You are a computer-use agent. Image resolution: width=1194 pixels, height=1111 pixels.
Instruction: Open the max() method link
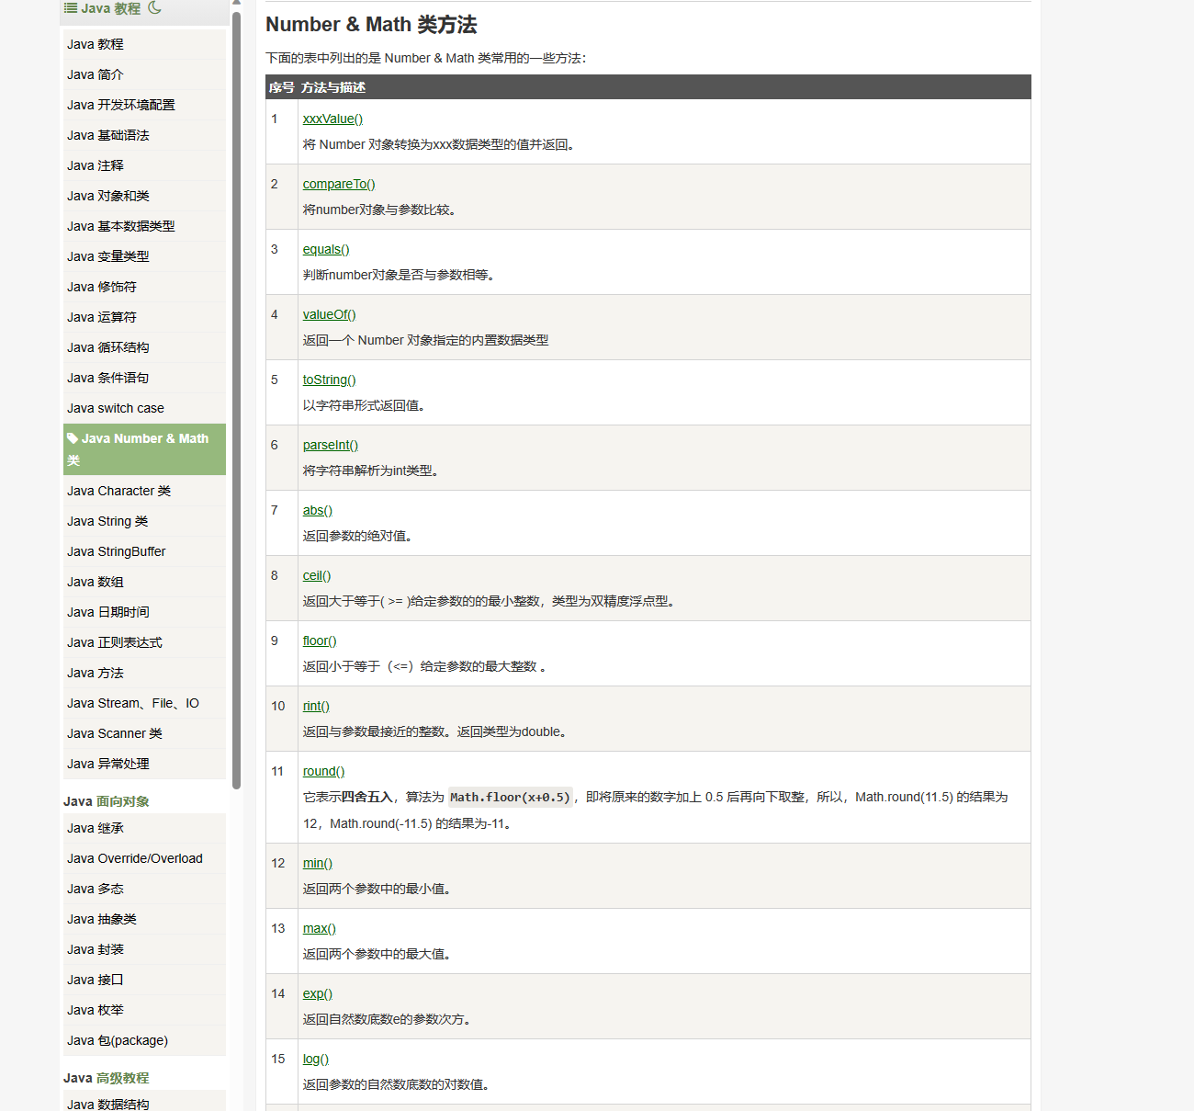point(320,928)
